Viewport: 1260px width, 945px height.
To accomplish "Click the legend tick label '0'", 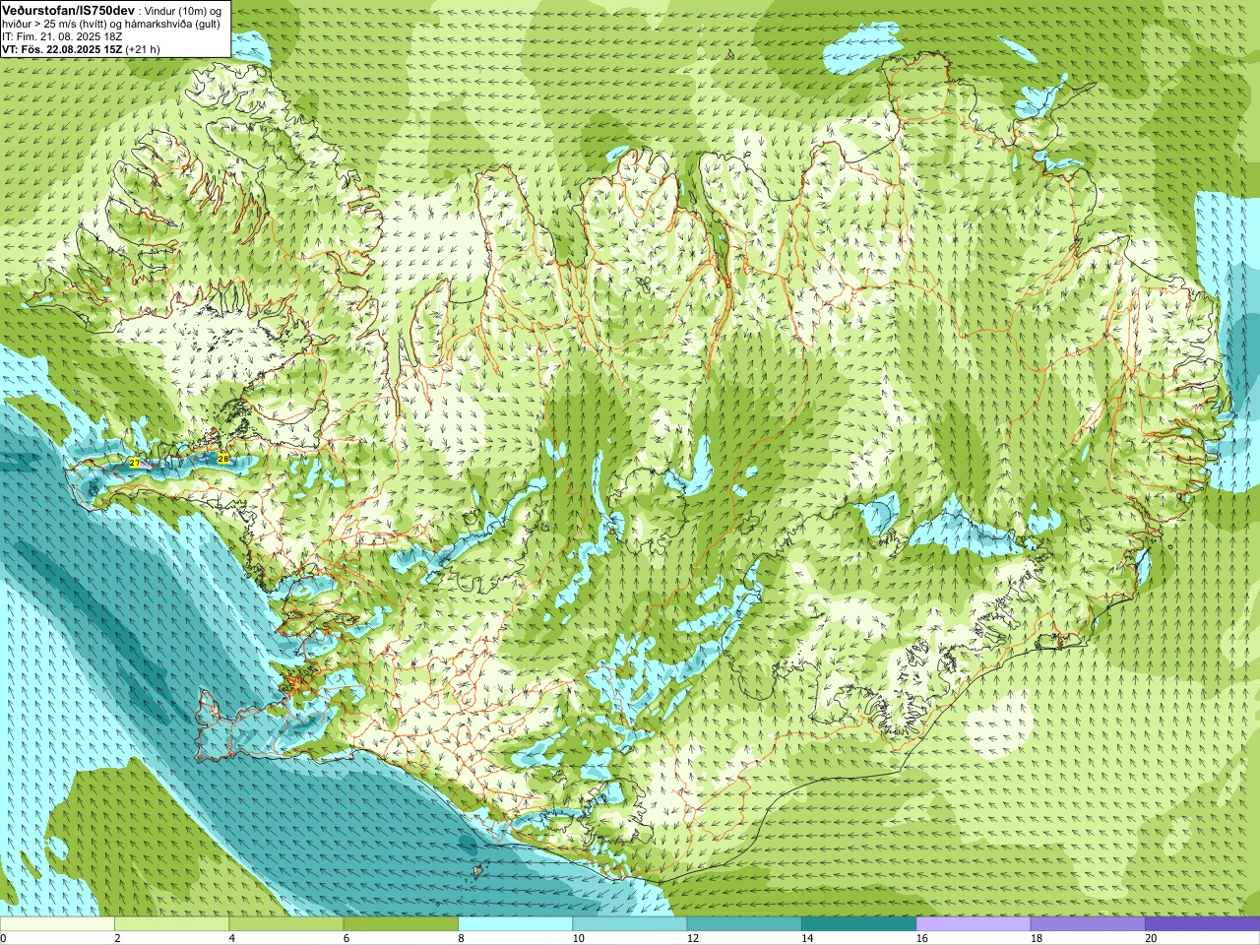I will coord(3,938).
